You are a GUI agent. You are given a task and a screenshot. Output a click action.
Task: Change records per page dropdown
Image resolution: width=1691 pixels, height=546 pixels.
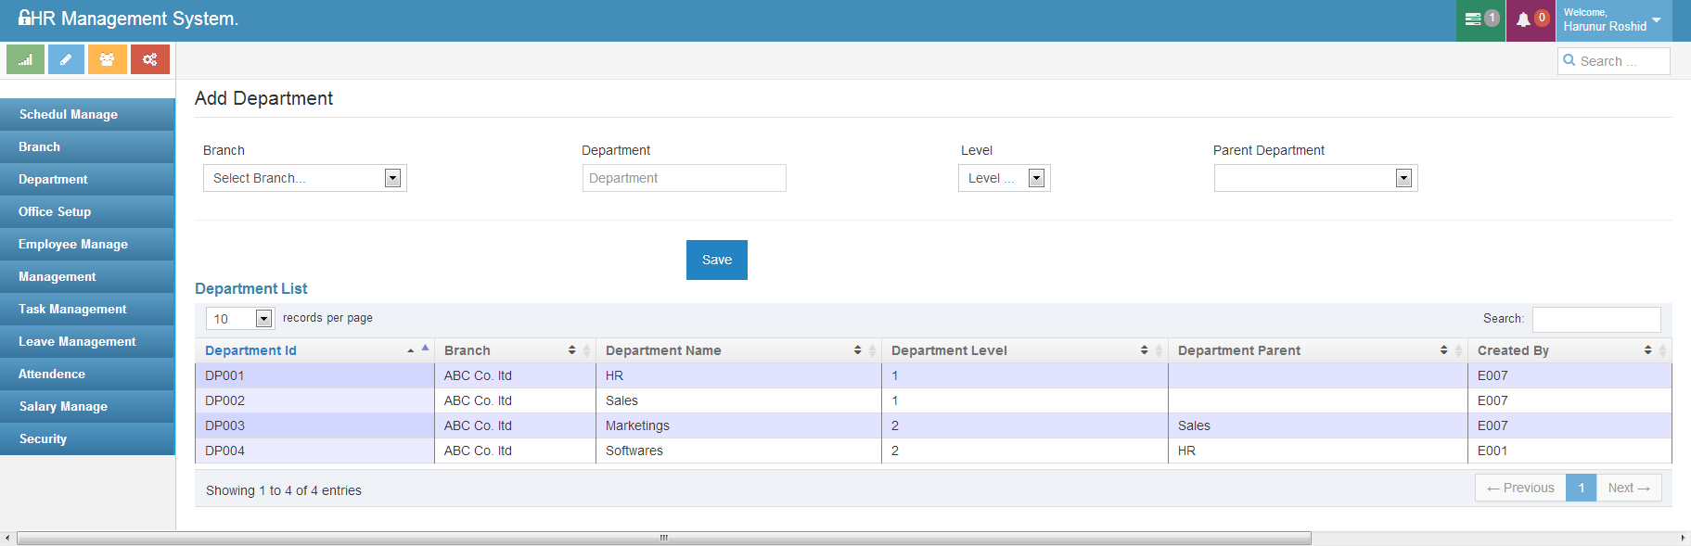pyautogui.click(x=239, y=319)
